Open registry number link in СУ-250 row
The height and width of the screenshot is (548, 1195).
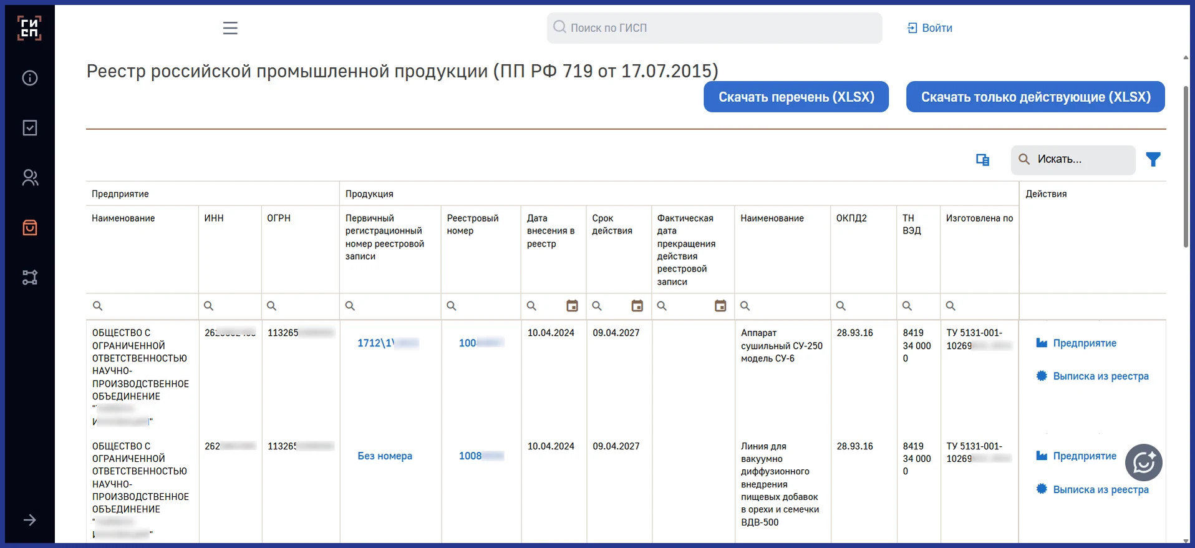tap(481, 343)
